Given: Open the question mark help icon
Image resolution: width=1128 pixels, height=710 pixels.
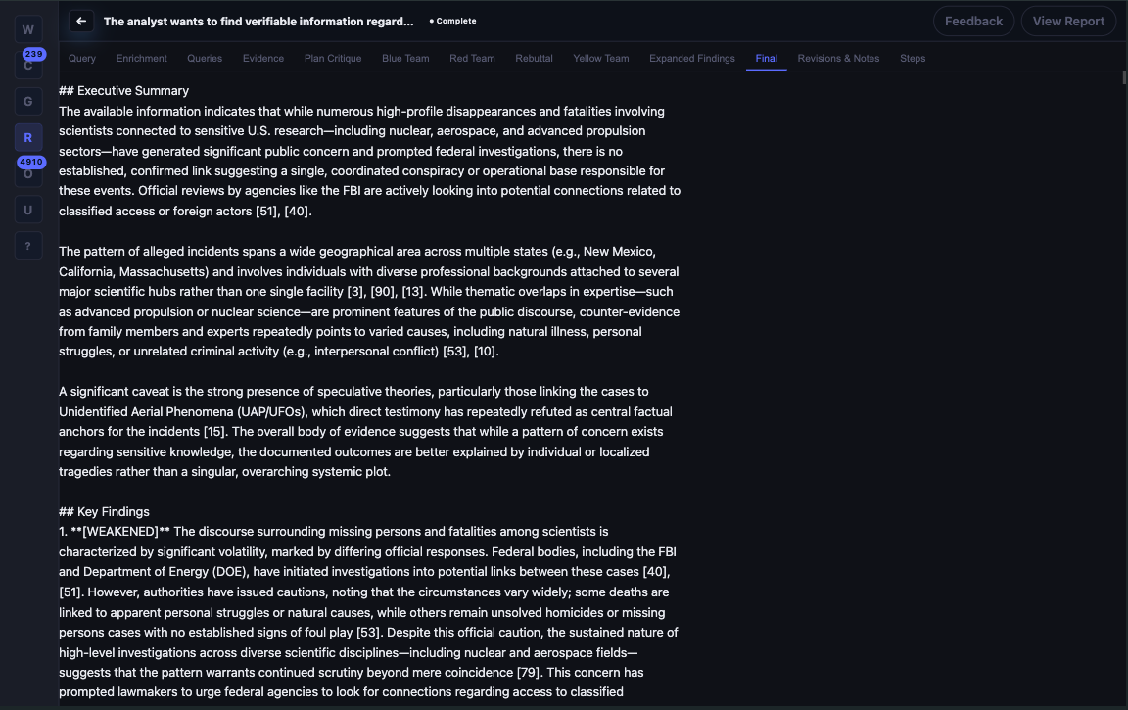Looking at the screenshot, I should [28, 246].
